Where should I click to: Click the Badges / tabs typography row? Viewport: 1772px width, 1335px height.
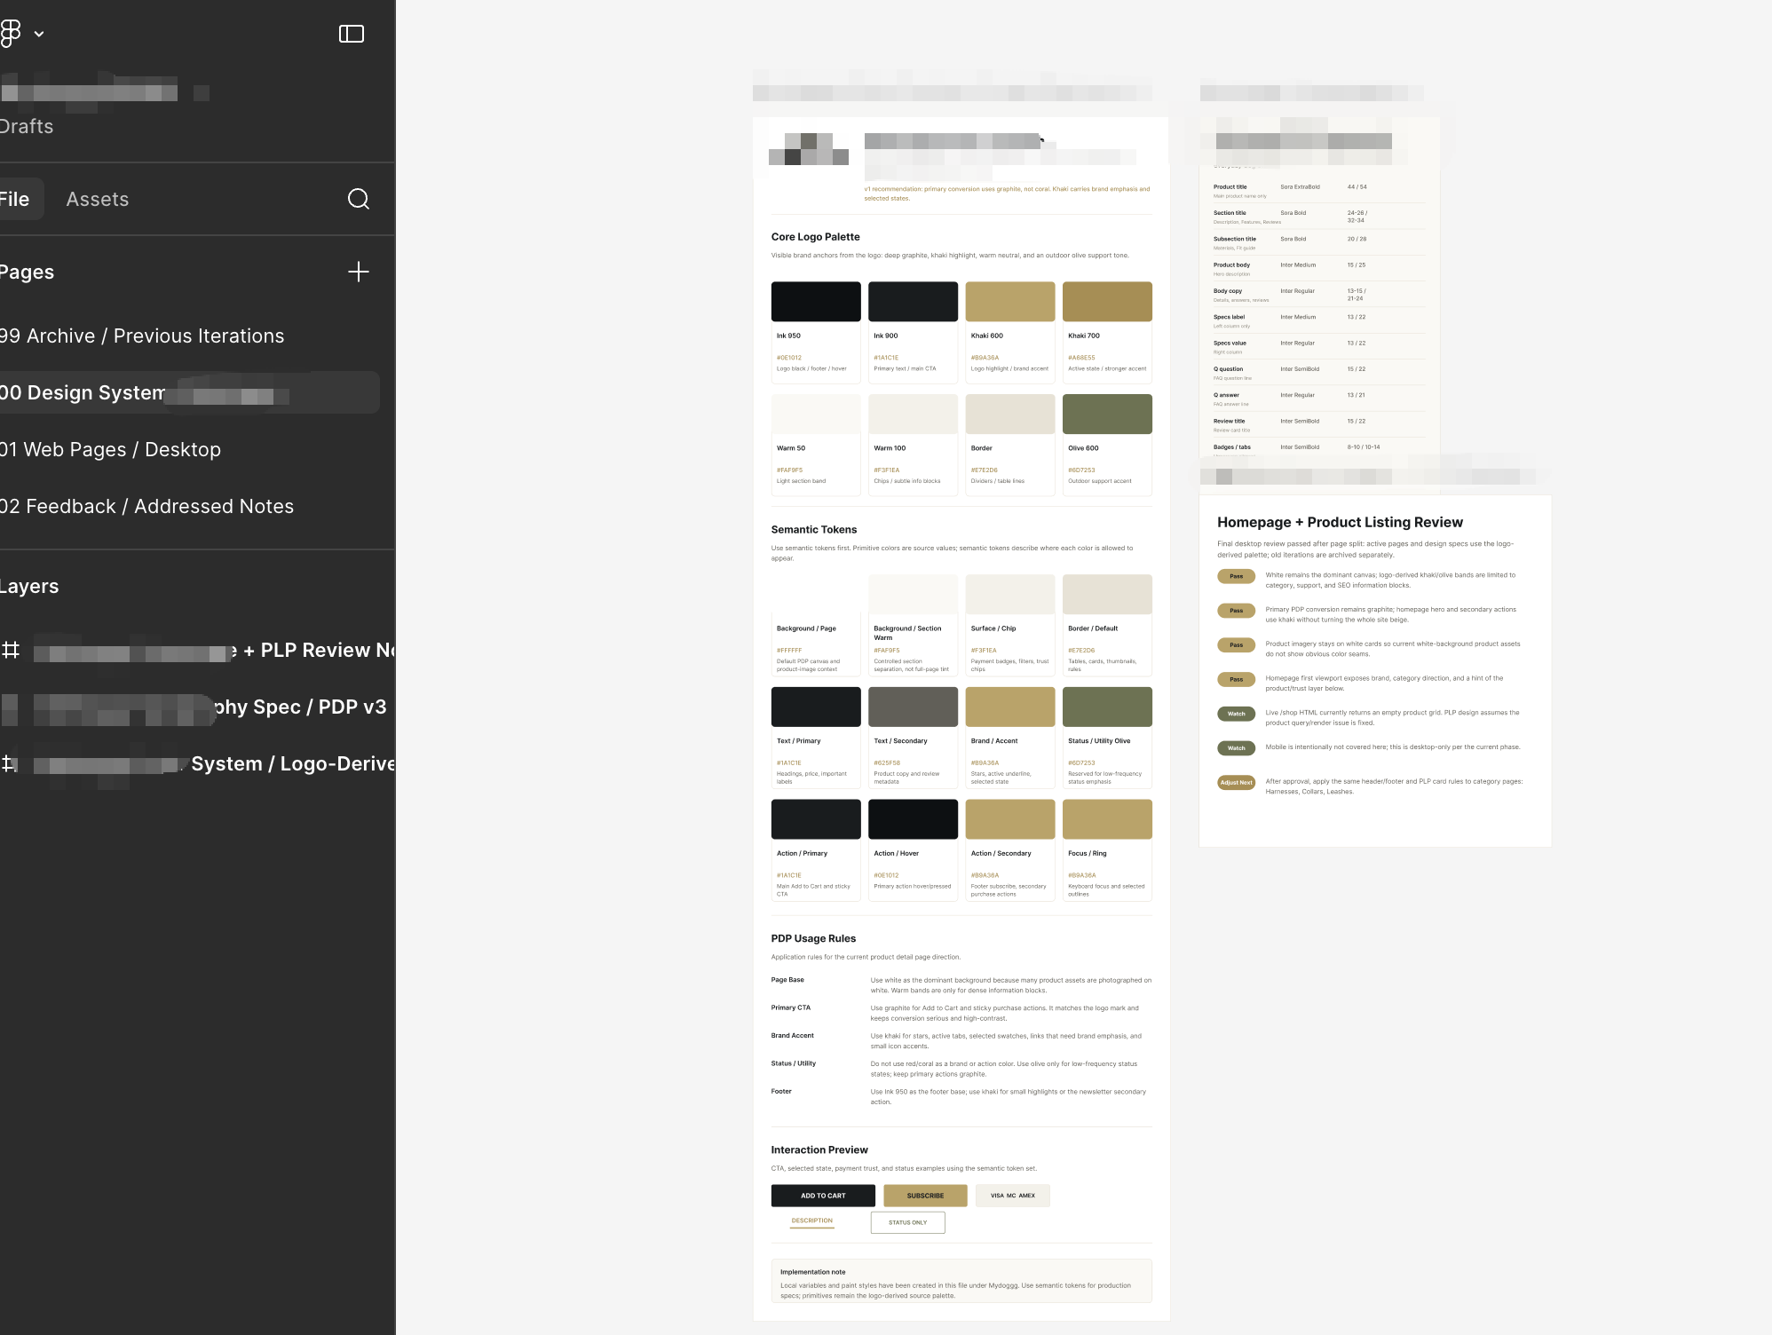tap(1319, 450)
